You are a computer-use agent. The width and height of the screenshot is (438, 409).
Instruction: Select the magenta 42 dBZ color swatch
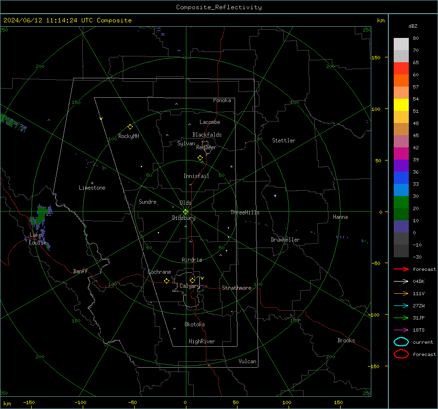click(401, 153)
